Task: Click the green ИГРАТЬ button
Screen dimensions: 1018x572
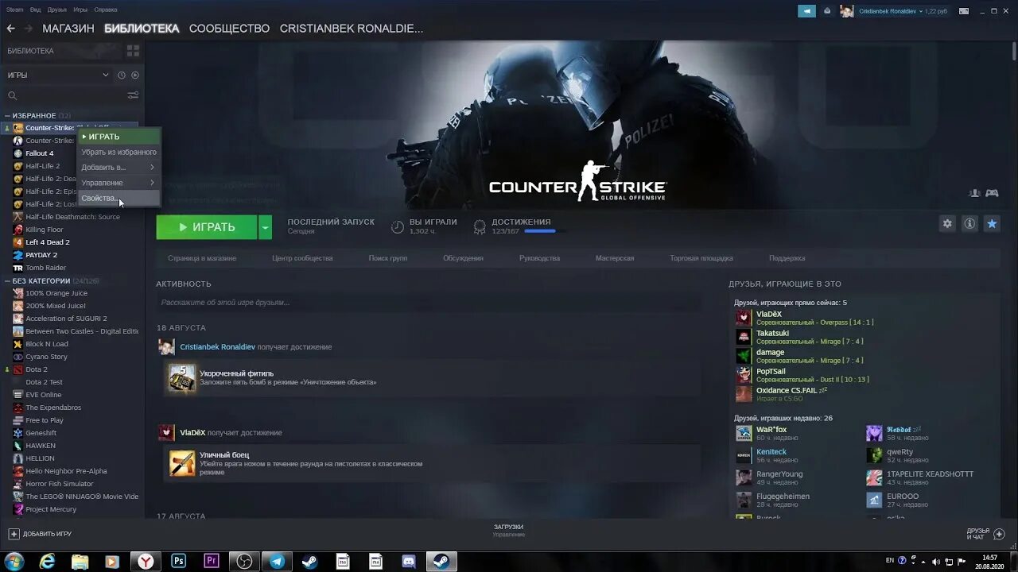Action: click(207, 227)
